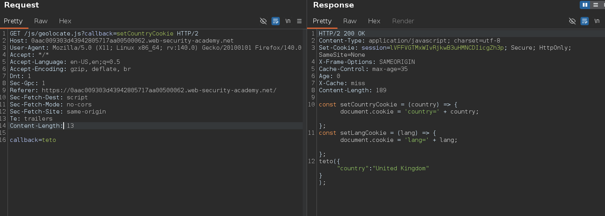
Task: Click the const setCountryCookie code line
Action: click(388, 104)
